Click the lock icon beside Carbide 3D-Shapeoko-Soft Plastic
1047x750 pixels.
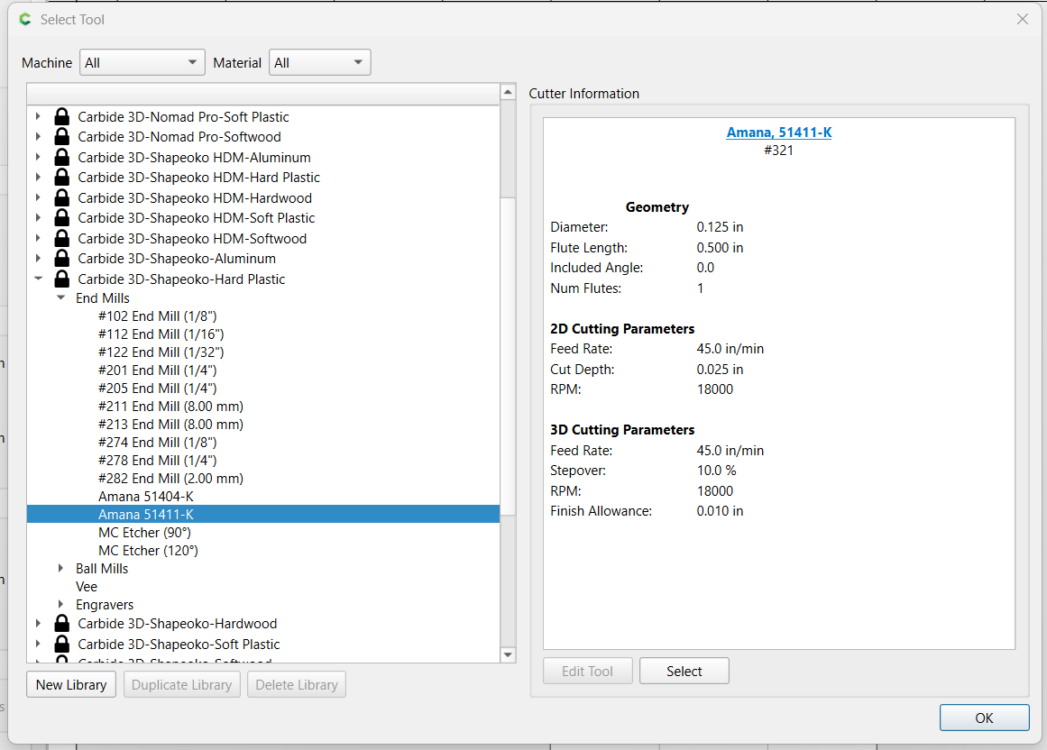(62, 644)
